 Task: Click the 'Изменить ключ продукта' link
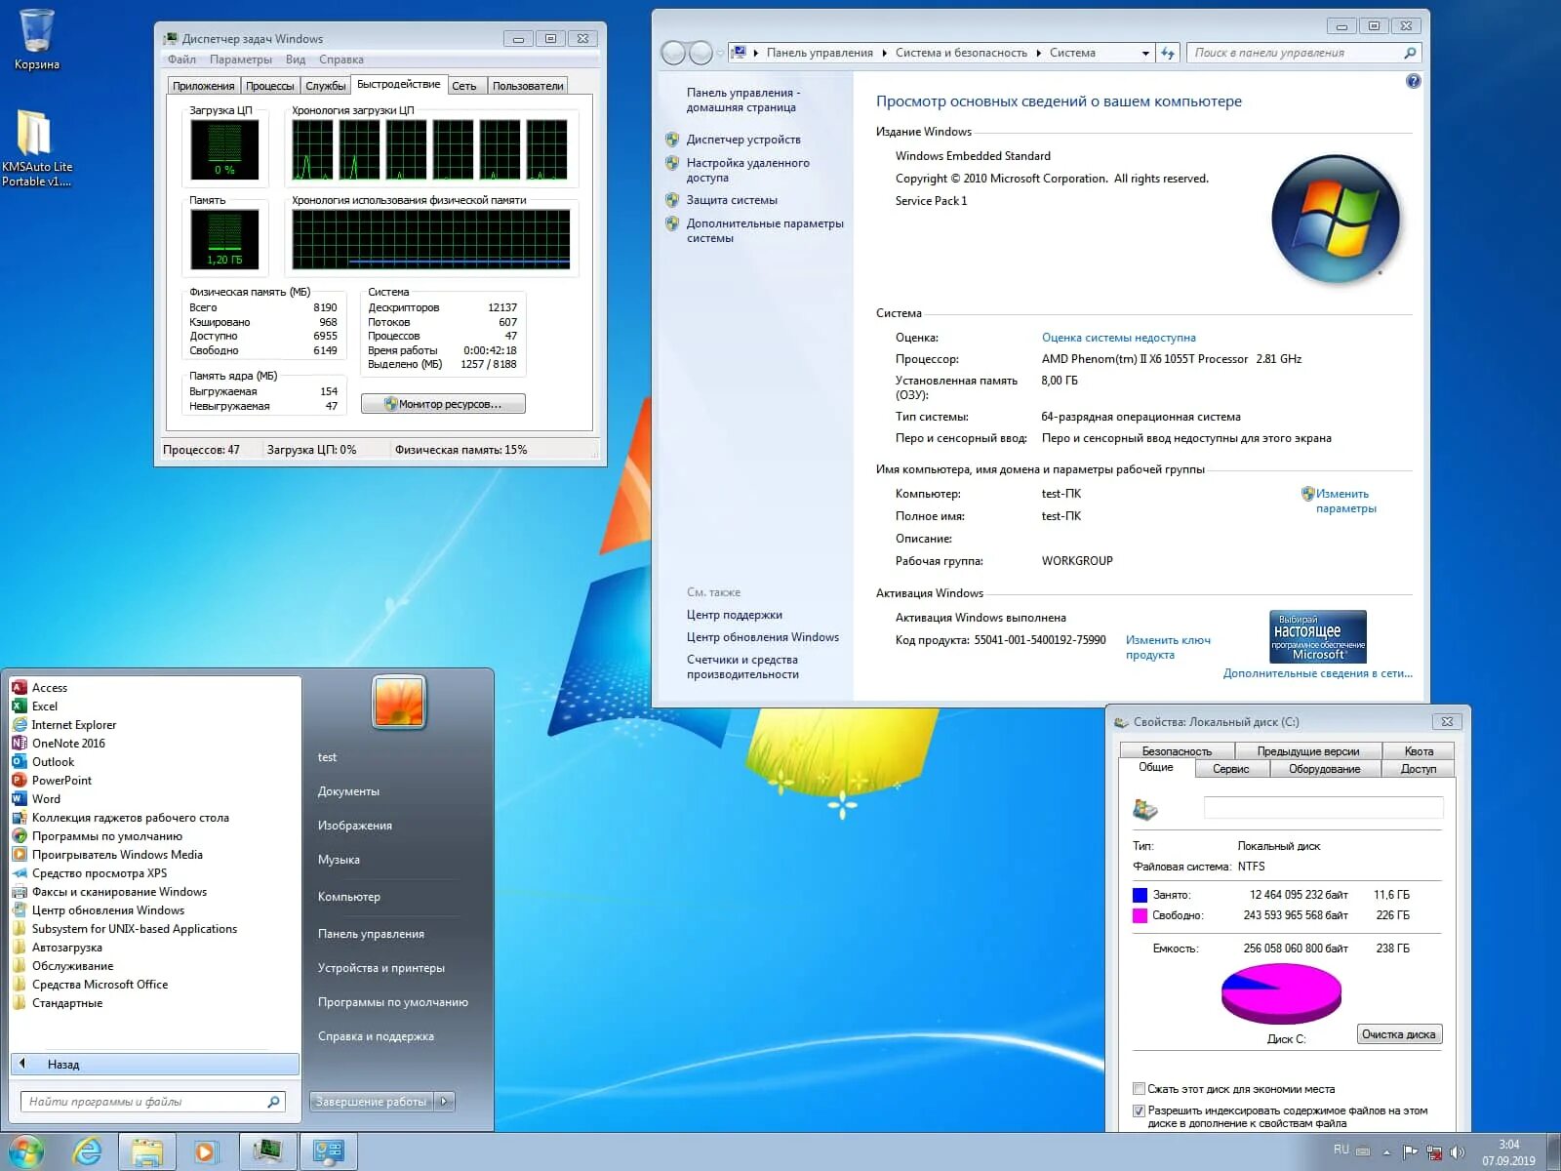pyautogui.click(x=1168, y=647)
